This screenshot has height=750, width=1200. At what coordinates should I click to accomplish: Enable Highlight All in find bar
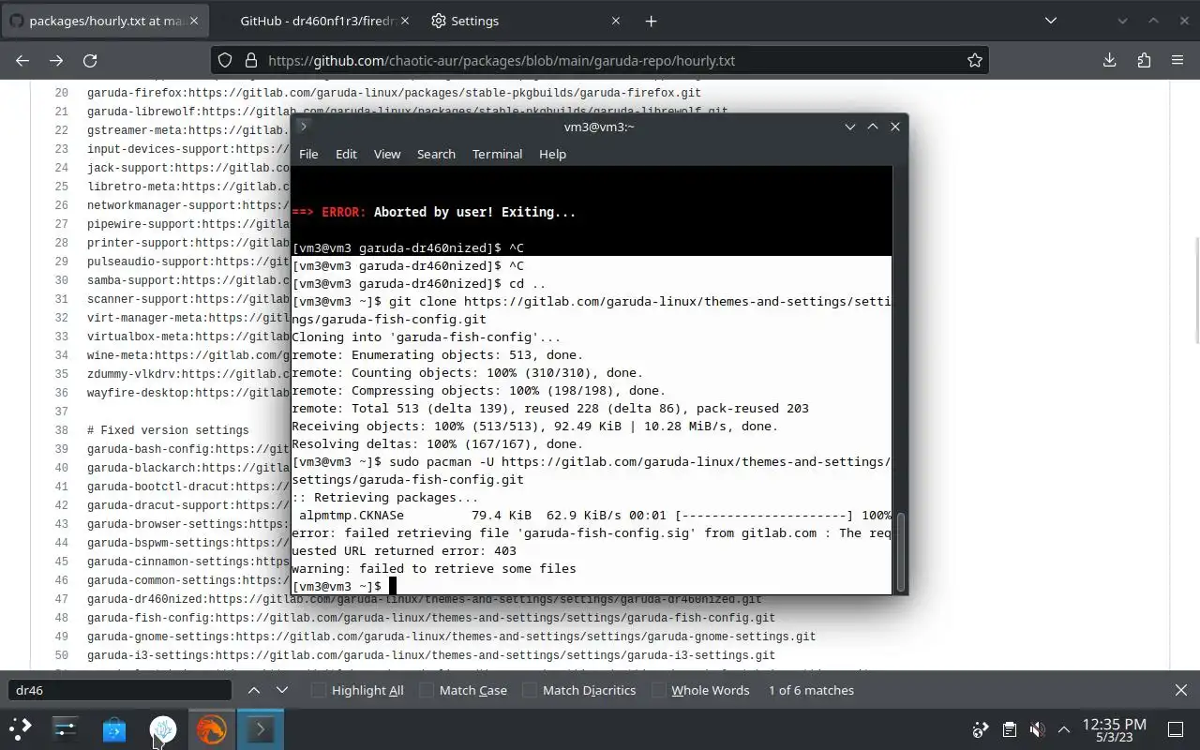point(358,690)
